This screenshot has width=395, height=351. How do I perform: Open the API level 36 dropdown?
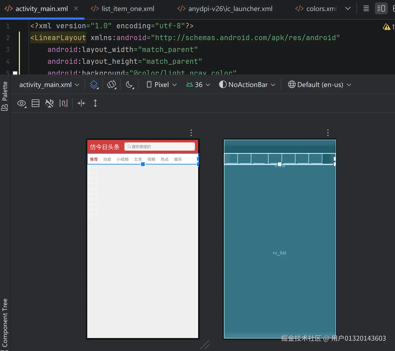click(198, 85)
